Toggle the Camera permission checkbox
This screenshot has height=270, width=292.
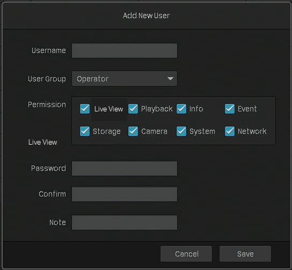133,131
